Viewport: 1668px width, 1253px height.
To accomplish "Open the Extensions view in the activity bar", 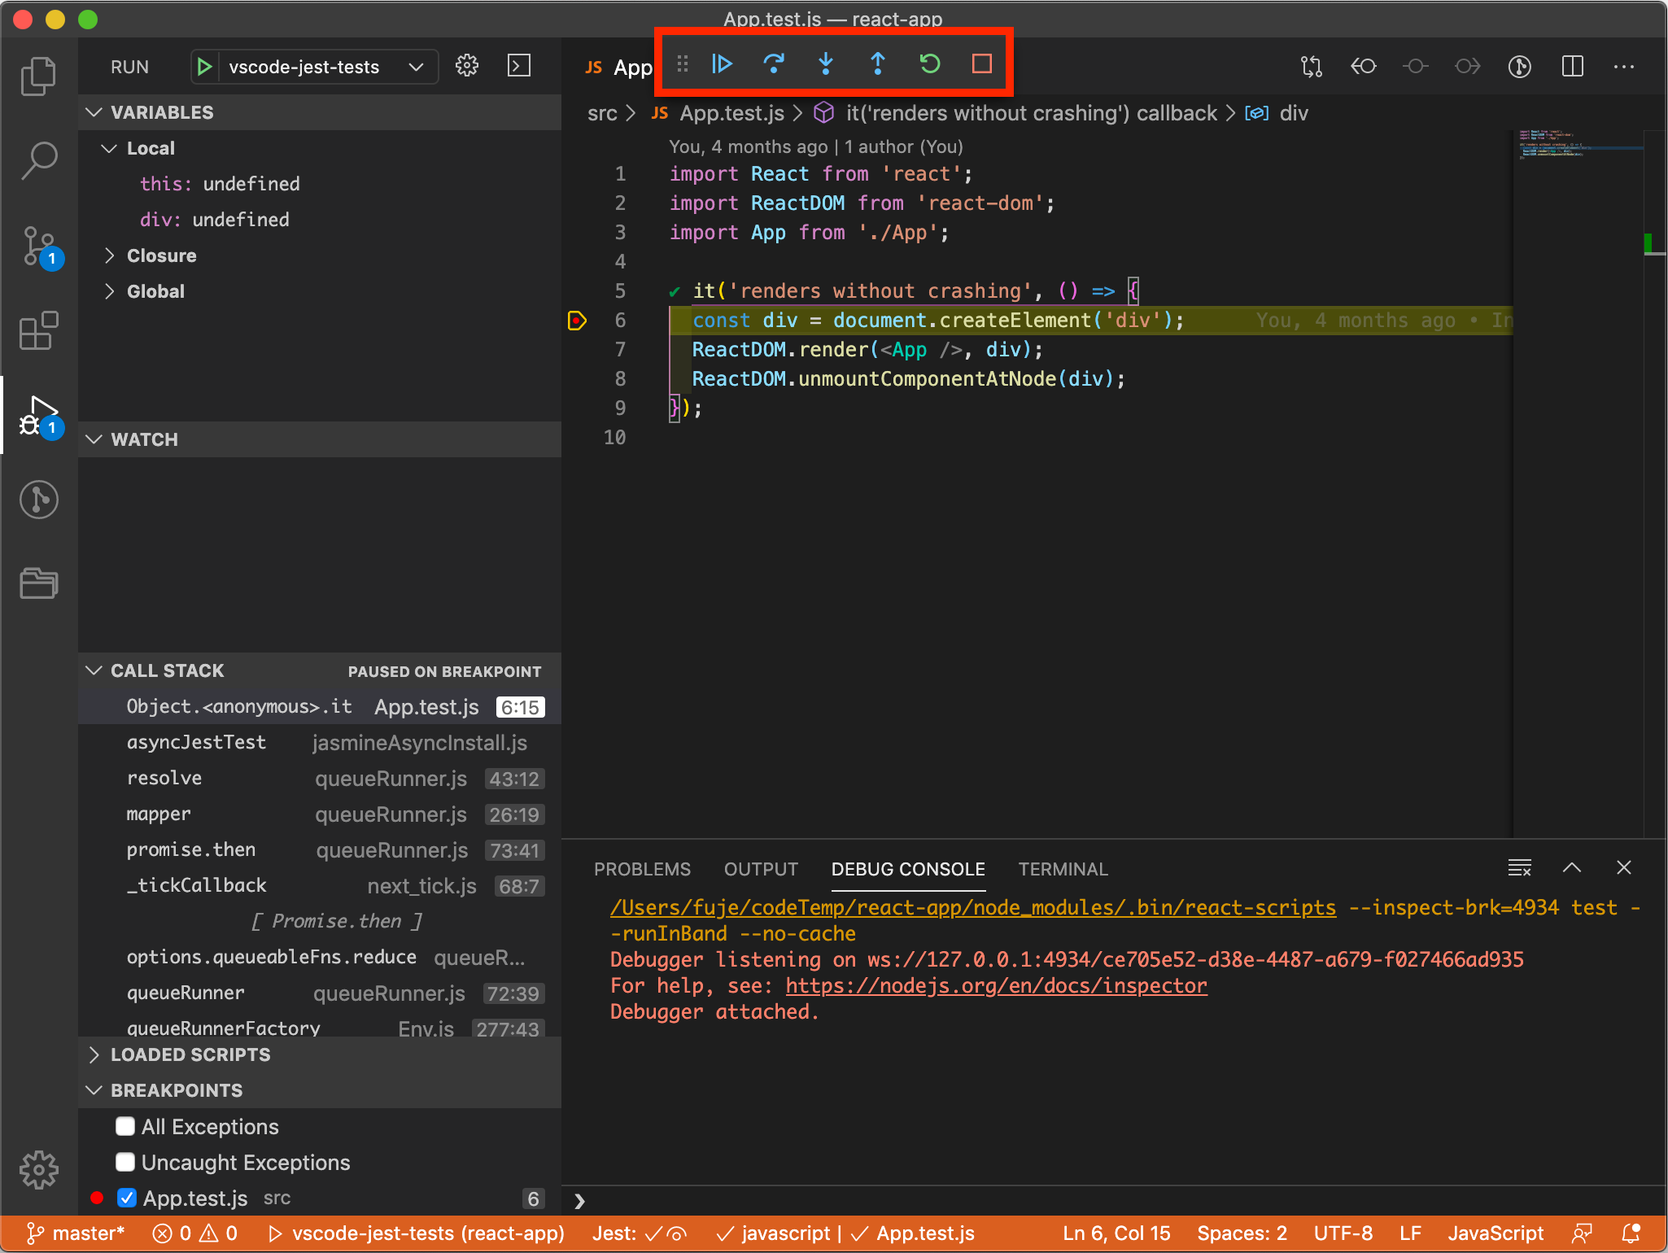I will (38, 331).
